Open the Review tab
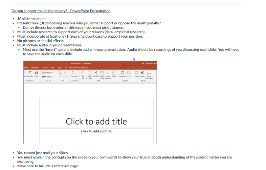 coord(45,68)
